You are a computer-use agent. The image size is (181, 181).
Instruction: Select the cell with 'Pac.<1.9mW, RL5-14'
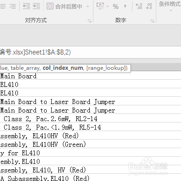click(90, 127)
